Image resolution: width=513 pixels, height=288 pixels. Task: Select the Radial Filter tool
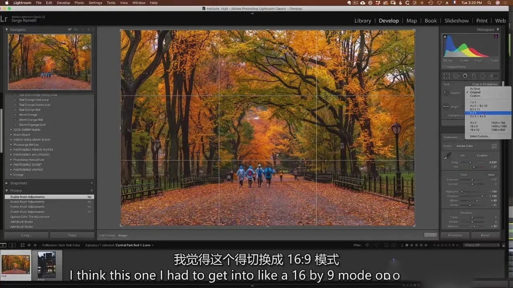483,76
